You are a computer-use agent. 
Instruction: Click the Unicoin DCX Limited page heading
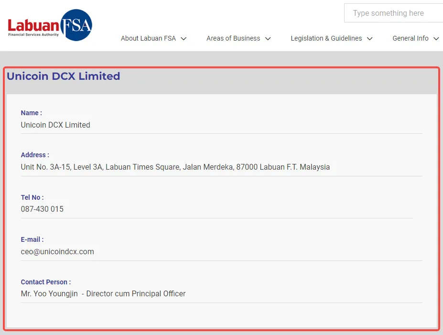pyautogui.click(x=63, y=76)
